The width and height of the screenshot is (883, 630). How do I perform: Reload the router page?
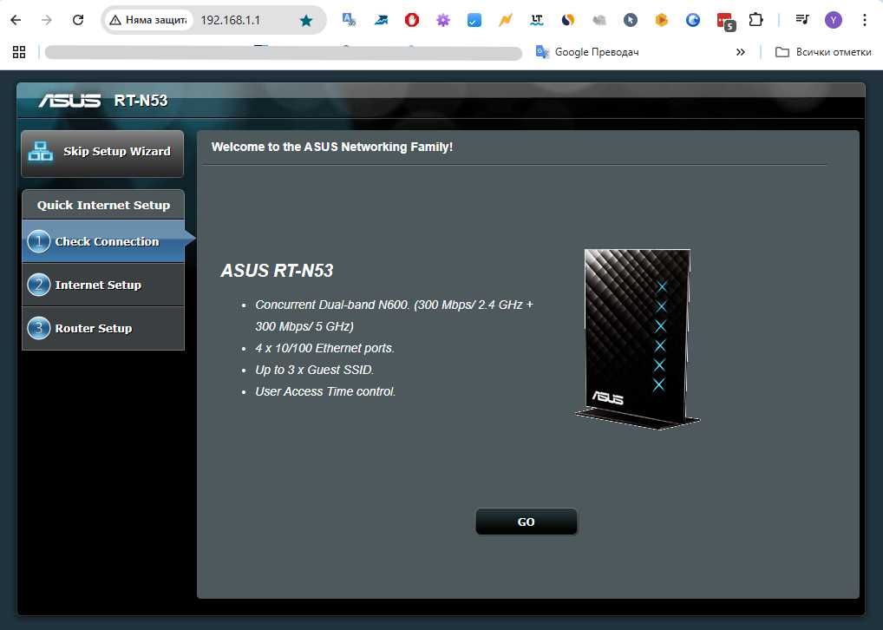tap(78, 20)
